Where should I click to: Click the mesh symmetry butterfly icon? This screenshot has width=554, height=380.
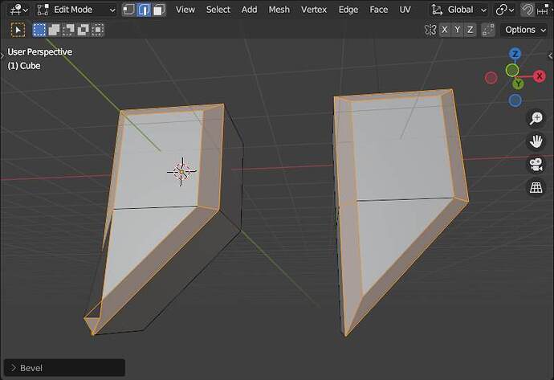(430, 30)
